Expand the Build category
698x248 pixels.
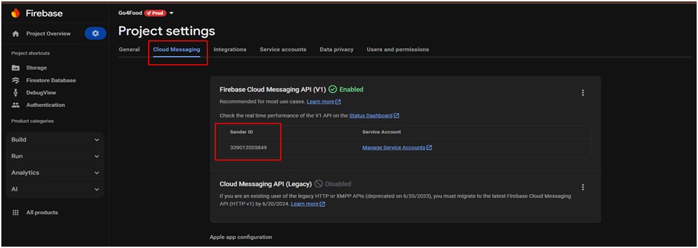coord(55,140)
